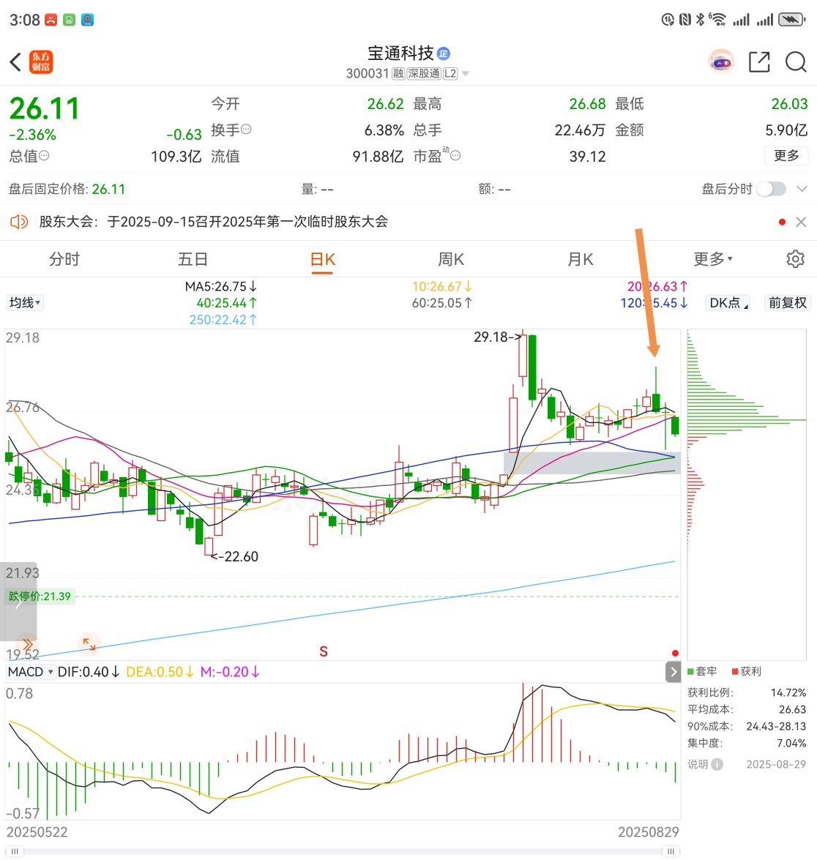Image resolution: width=817 pixels, height=860 pixels.
Task: Open the DK点 option
Action: (x=728, y=303)
